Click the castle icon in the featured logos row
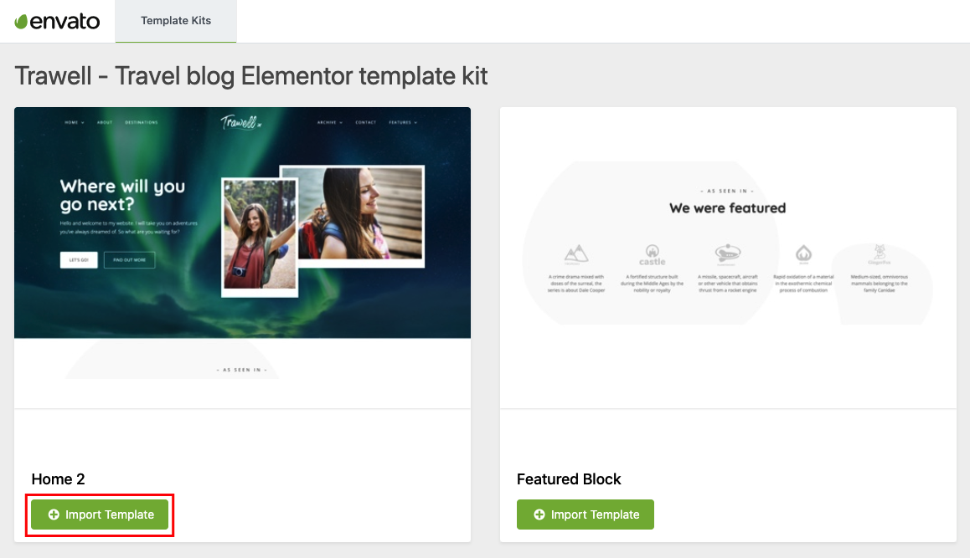 tap(653, 253)
